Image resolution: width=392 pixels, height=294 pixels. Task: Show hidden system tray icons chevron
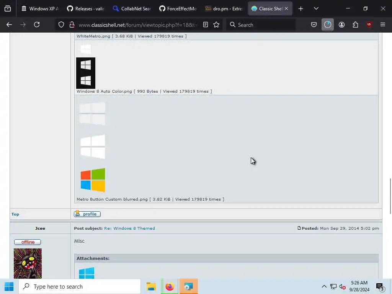click(x=324, y=286)
